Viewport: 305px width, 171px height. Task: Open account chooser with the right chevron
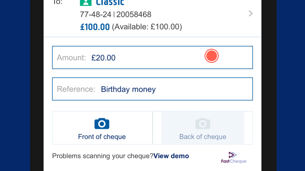coord(251,14)
